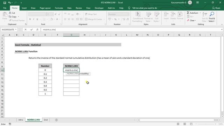Switch to the Insert ribbon tab
This screenshot has width=224, height=126.
click(x=24, y=8)
